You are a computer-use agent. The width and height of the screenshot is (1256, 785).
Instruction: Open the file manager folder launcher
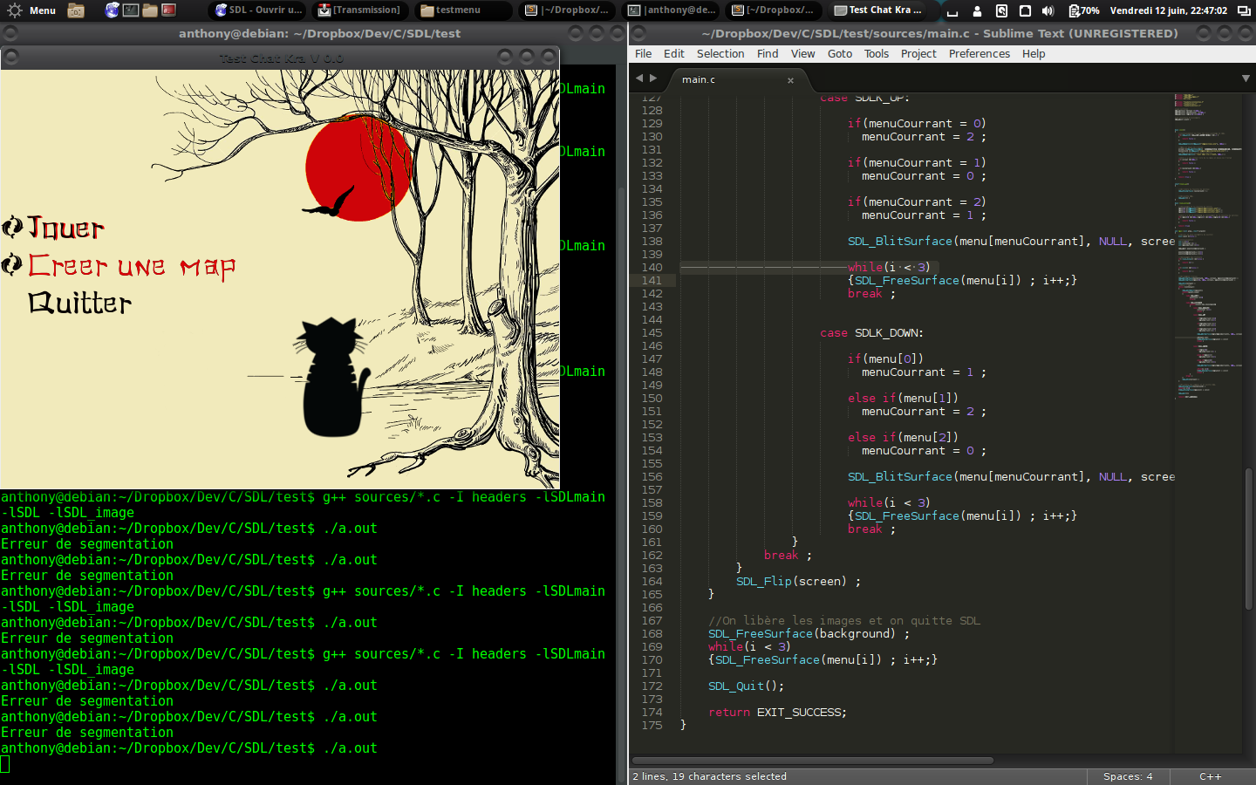(x=150, y=10)
